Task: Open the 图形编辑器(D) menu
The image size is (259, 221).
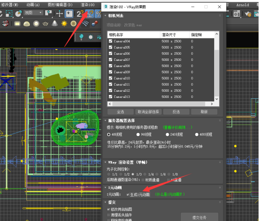Action: (60, 5)
